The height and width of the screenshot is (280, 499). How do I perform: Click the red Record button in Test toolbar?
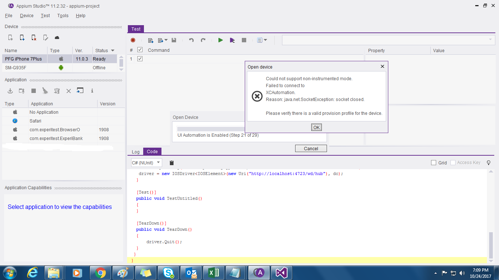tap(133, 40)
